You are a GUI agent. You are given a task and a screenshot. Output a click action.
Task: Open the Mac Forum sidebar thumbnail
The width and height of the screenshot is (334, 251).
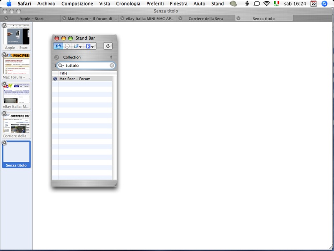point(16,66)
